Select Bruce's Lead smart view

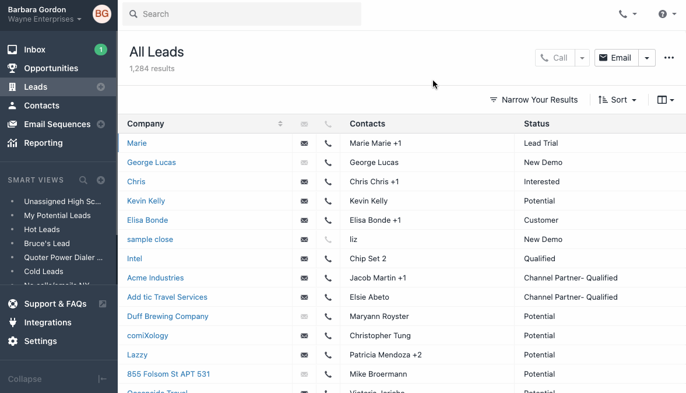click(47, 243)
